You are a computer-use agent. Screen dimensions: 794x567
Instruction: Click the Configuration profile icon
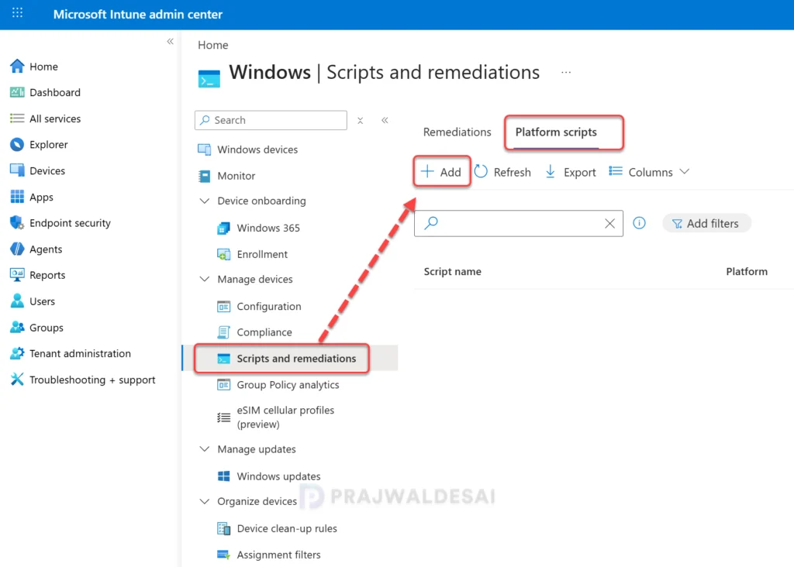223,307
